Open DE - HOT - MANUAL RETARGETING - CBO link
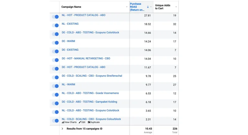The width and height of the screenshot is (248, 135). [x=86, y=59]
